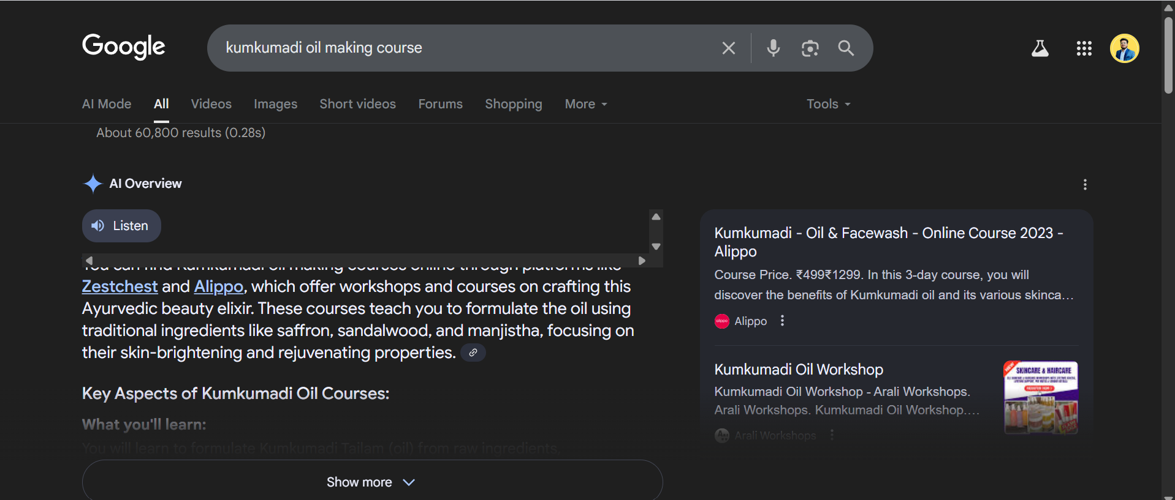
Task: Open the Google account profile picture
Action: coord(1124,48)
